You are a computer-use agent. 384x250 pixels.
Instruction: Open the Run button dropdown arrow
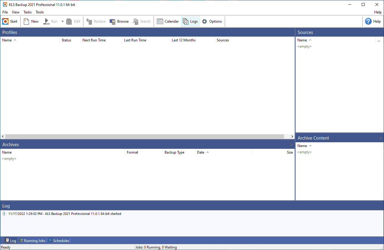[x=63, y=21]
